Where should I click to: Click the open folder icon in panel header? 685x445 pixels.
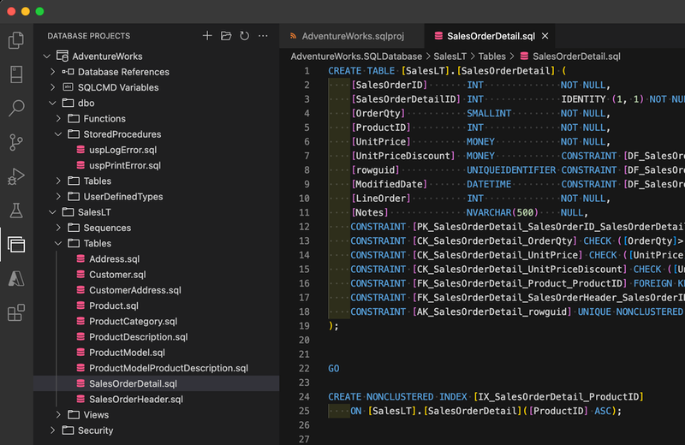tap(226, 36)
